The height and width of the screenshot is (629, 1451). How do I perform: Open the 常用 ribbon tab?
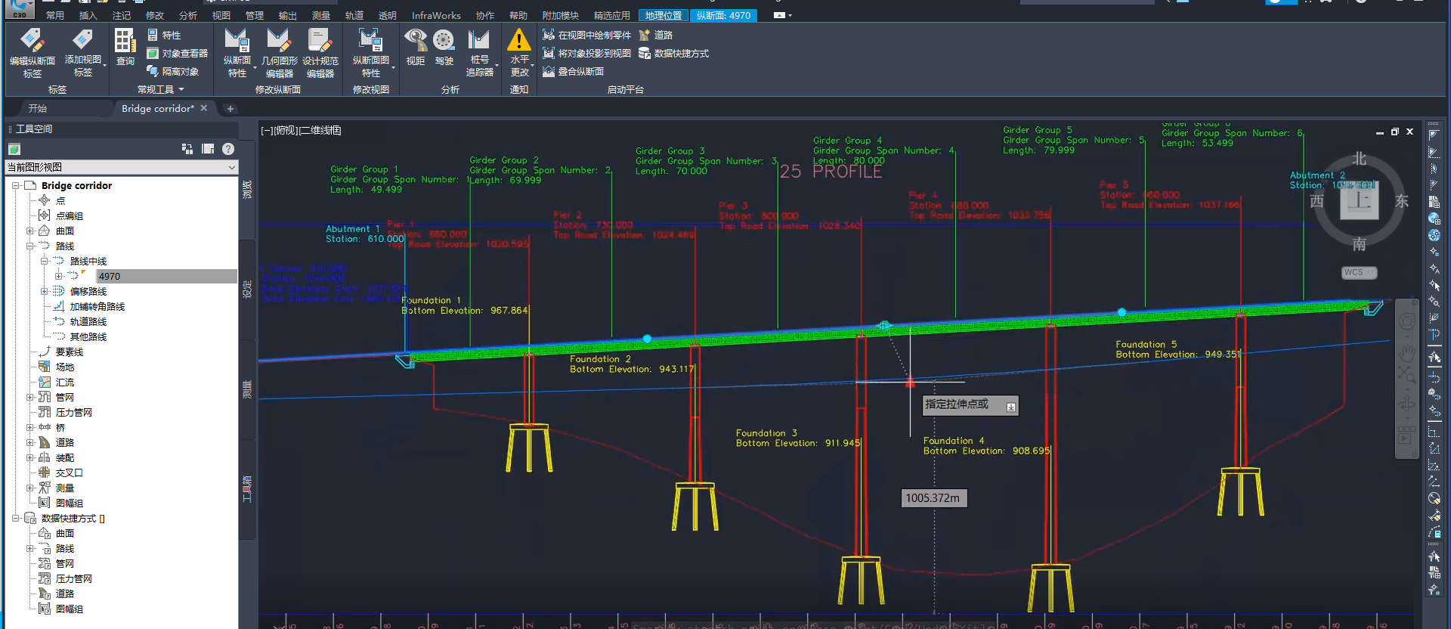[55, 15]
